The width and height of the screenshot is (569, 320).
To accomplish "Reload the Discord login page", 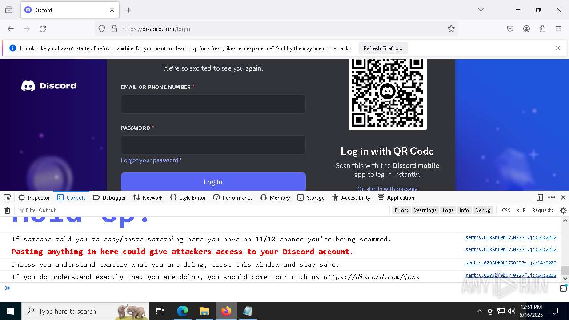I will click(x=43, y=28).
